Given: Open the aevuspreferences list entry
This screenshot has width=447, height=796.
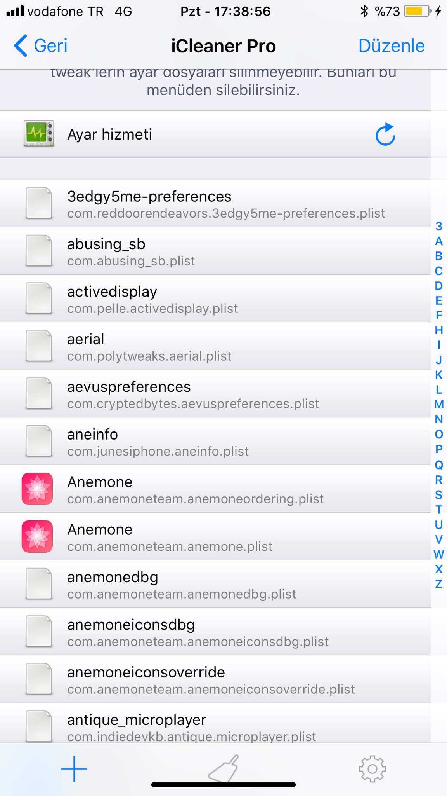Looking at the screenshot, I should point(225,394).
